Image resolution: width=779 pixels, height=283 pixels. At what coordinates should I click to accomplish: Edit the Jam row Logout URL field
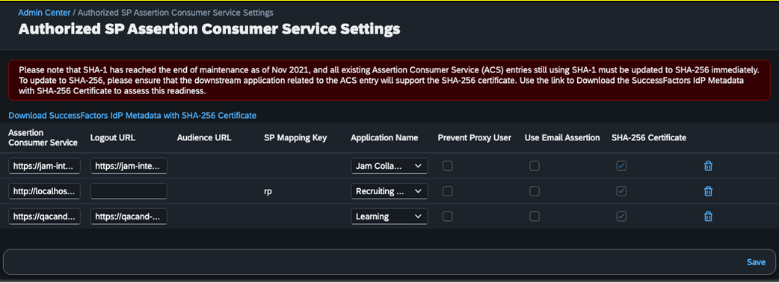[129, 167]
